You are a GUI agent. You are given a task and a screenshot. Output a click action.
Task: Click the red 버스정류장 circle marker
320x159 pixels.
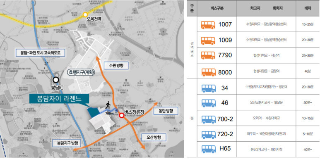122,116
